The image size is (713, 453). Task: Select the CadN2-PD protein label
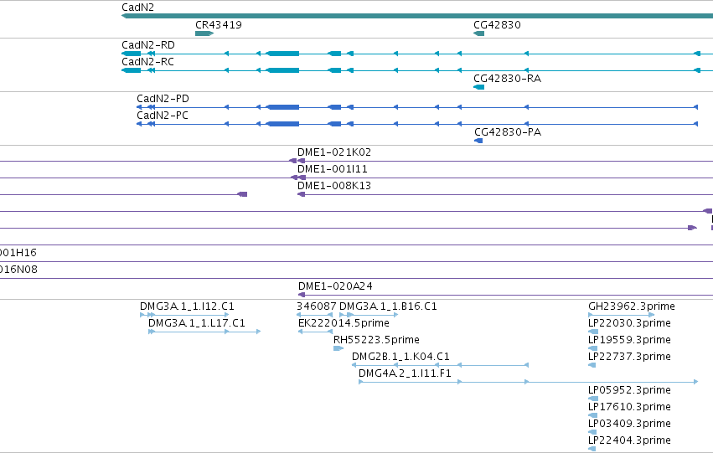pyautogui.click(x=163, y=98)
